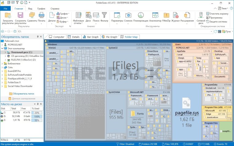Launch the Планировщик scheduler
This screenshot has width=234, height=146.
[x=141, y=15]
